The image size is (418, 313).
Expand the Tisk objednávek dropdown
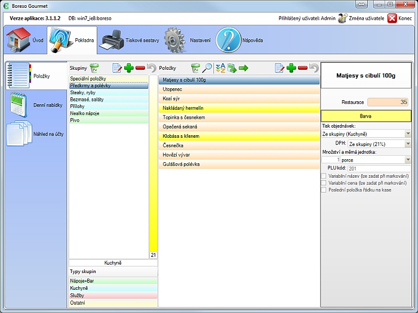coord(408,134)
